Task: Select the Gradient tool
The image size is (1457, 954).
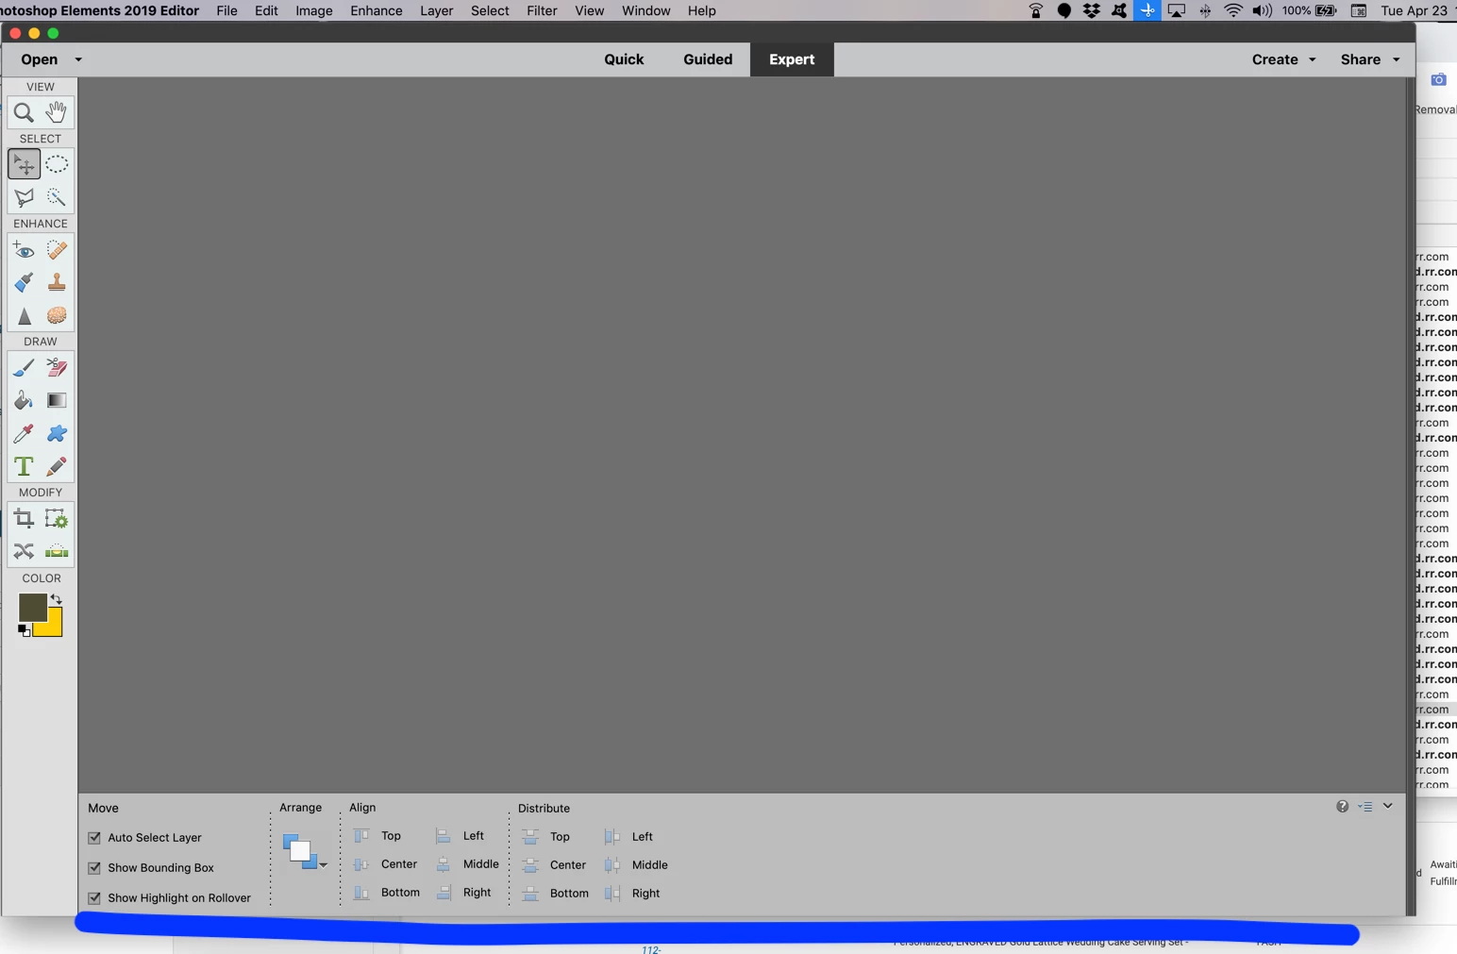Action: coord(57,401)
